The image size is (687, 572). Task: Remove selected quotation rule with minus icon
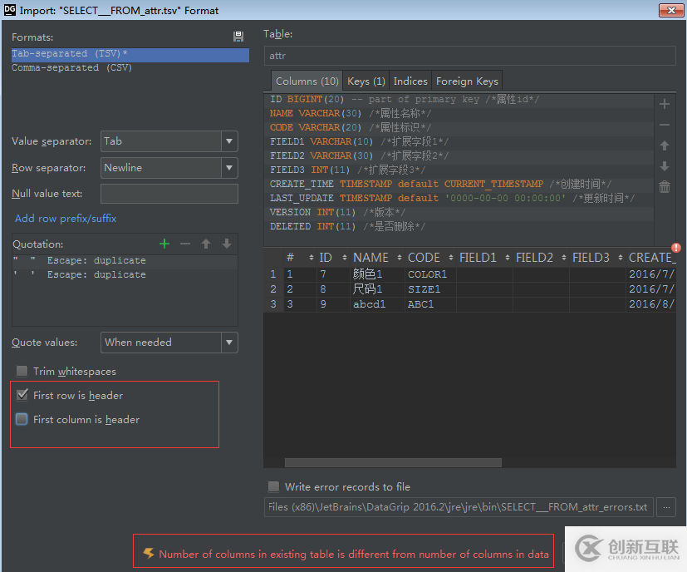click(x=185, y=244)
